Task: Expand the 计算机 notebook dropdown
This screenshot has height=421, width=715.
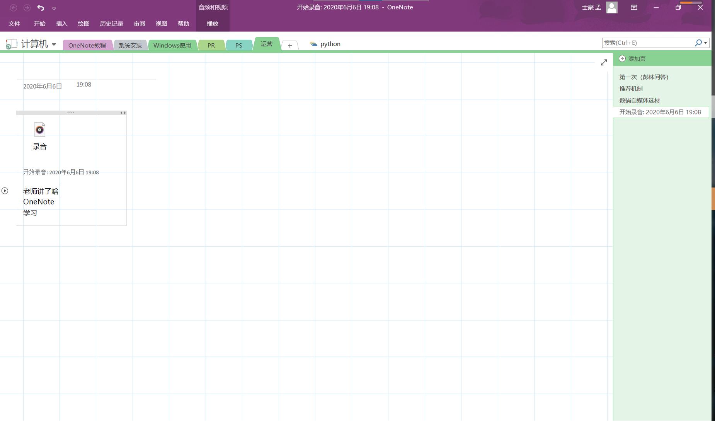Action: (54, 44)
